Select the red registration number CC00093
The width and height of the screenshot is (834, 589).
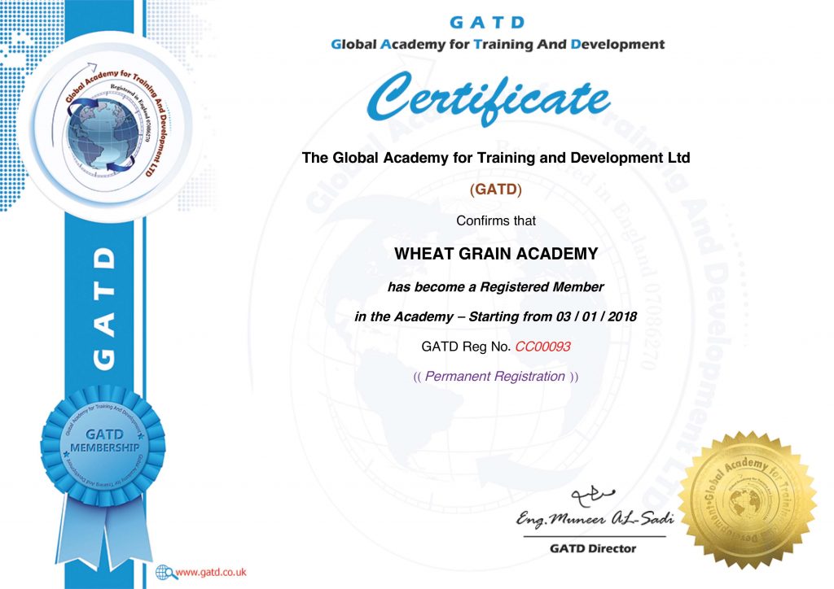[542, 347]
